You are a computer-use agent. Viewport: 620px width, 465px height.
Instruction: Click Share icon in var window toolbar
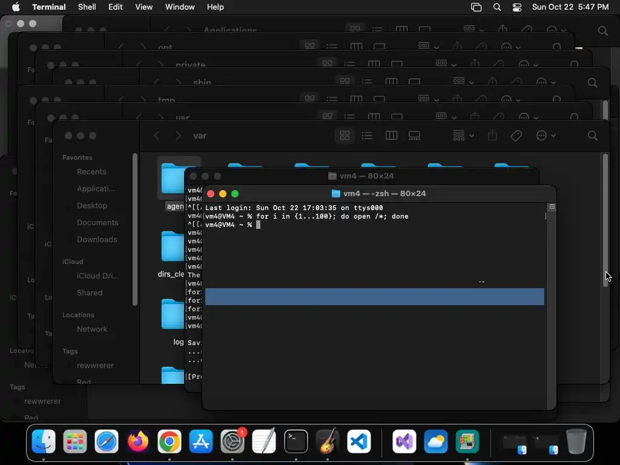click(492, 136)
